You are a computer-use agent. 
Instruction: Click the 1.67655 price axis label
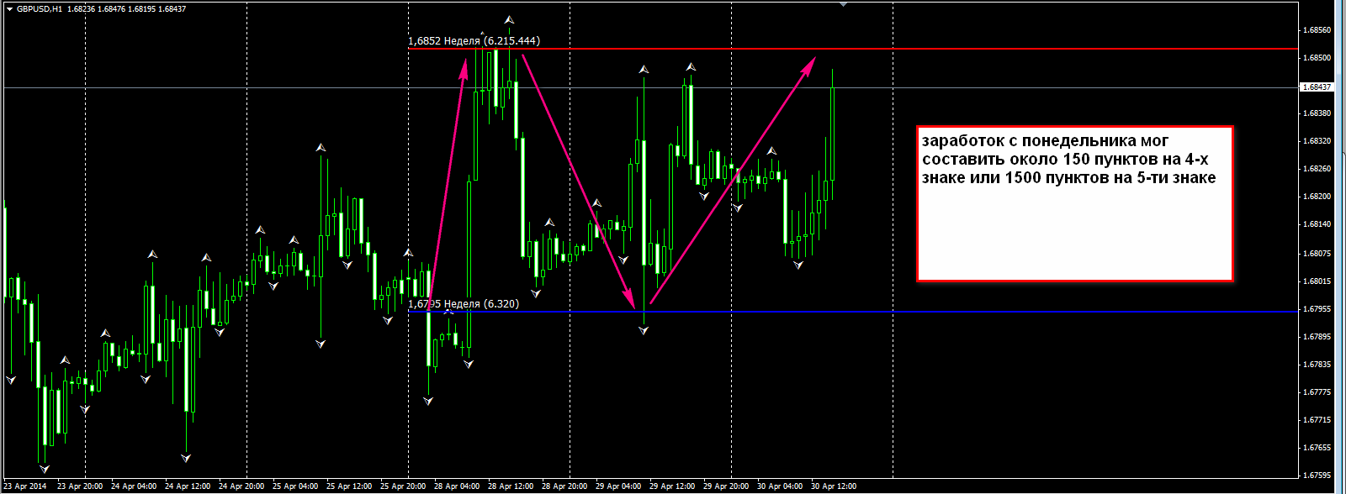point(1317,448)
